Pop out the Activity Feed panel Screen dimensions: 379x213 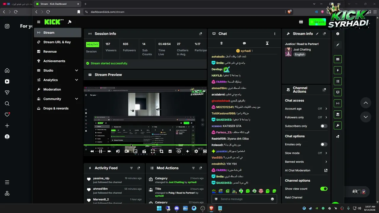pos(139,168)
